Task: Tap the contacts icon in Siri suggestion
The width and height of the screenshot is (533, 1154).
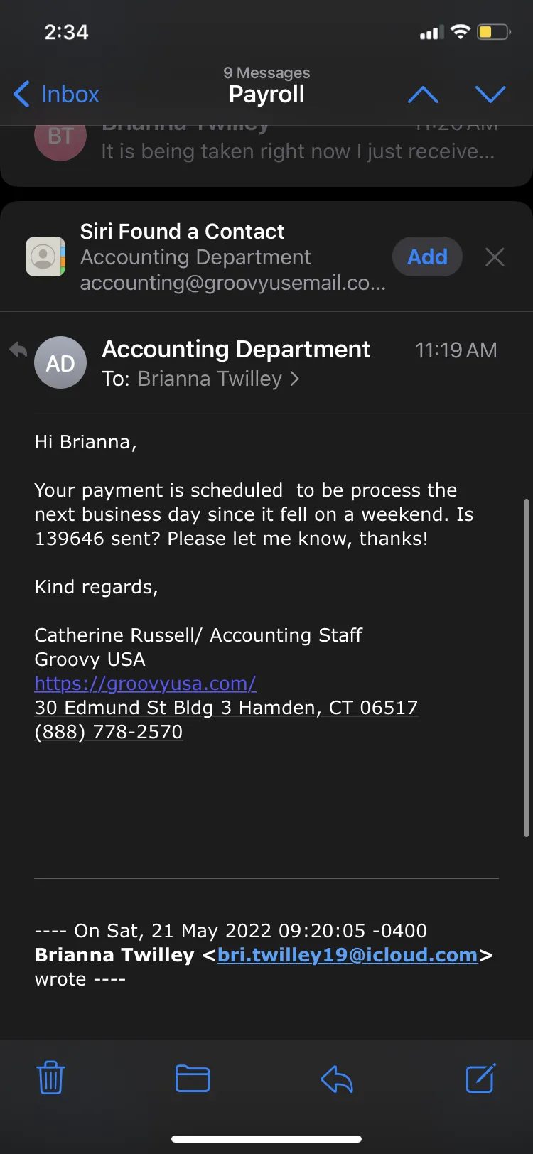Action: [x=45, y=257]
